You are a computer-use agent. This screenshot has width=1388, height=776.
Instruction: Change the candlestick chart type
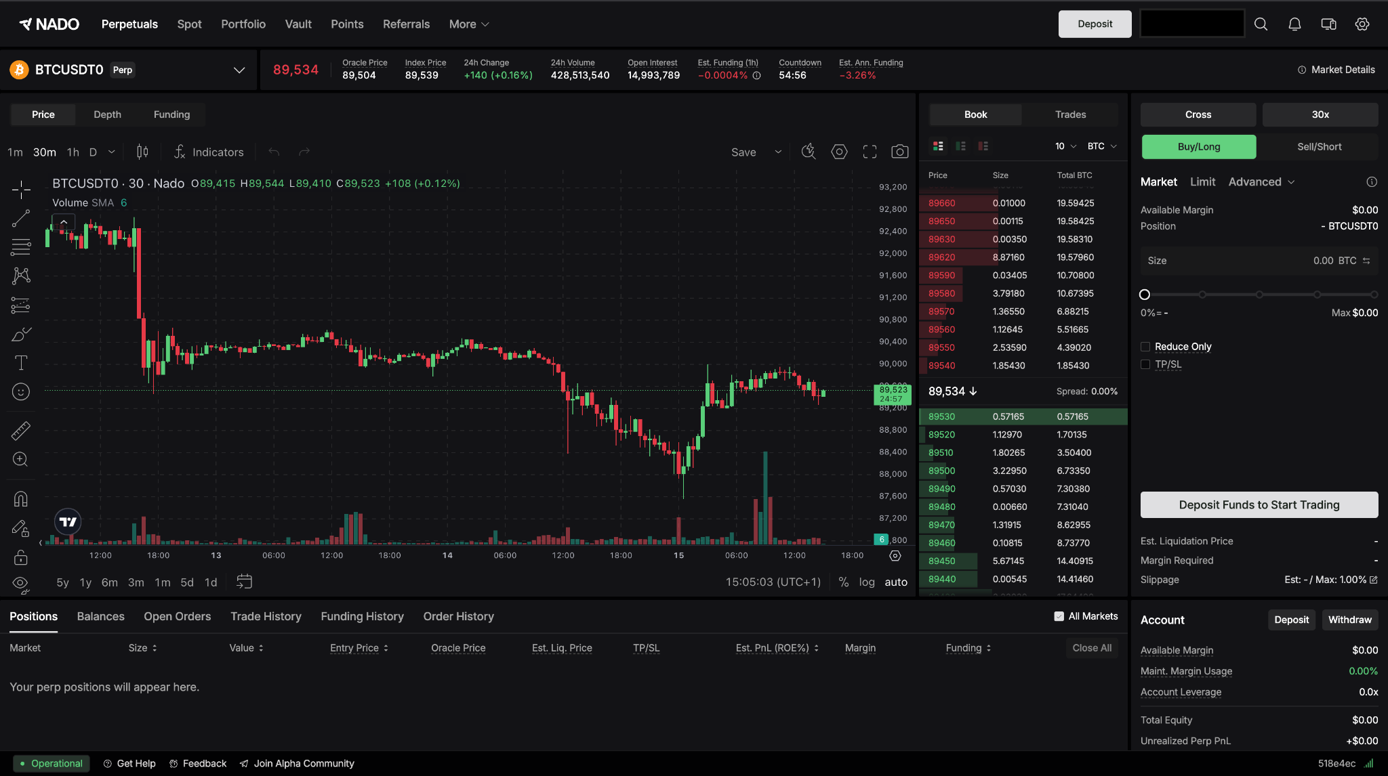pos(142,152)
